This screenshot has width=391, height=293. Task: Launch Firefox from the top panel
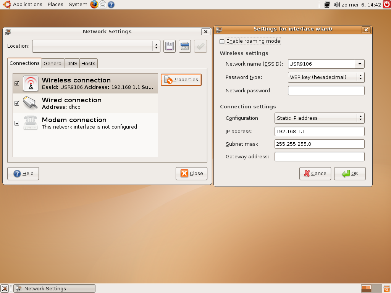point(94,5)
